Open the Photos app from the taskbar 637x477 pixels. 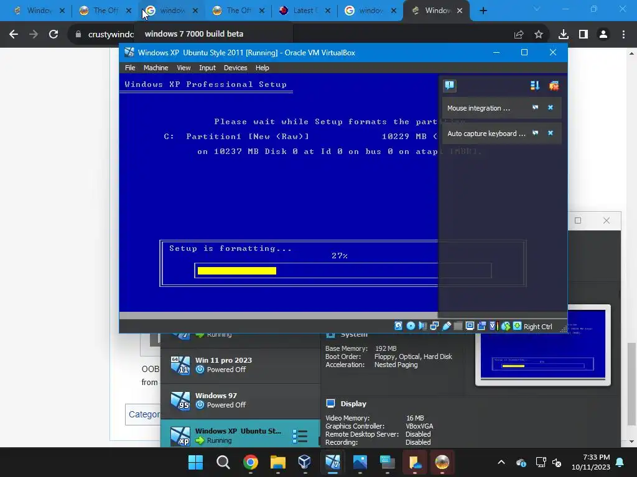(x=360, y=462)
